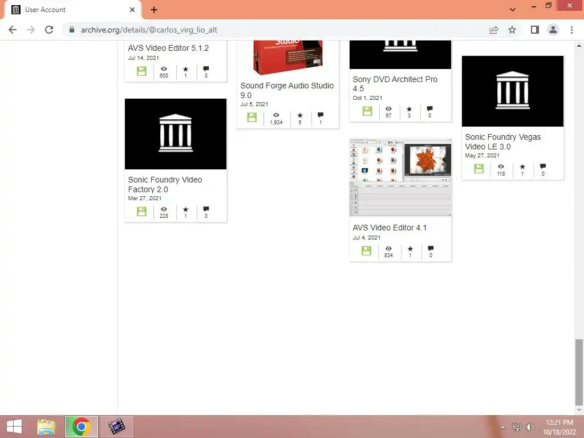Screen dimensions: 584x438
Task: Click reviews bubble on AVS Video Editor 4.1 card
Action: [431, 249]
